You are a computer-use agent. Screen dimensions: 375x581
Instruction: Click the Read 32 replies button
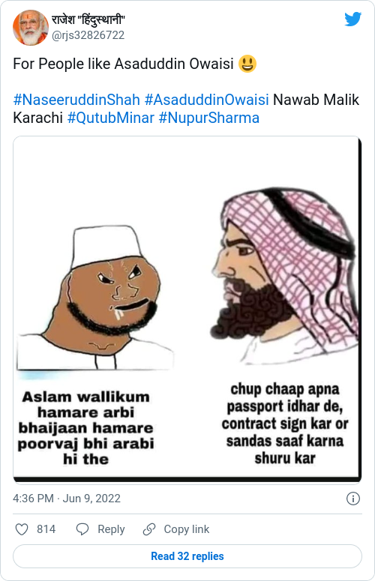coord(187,556)
